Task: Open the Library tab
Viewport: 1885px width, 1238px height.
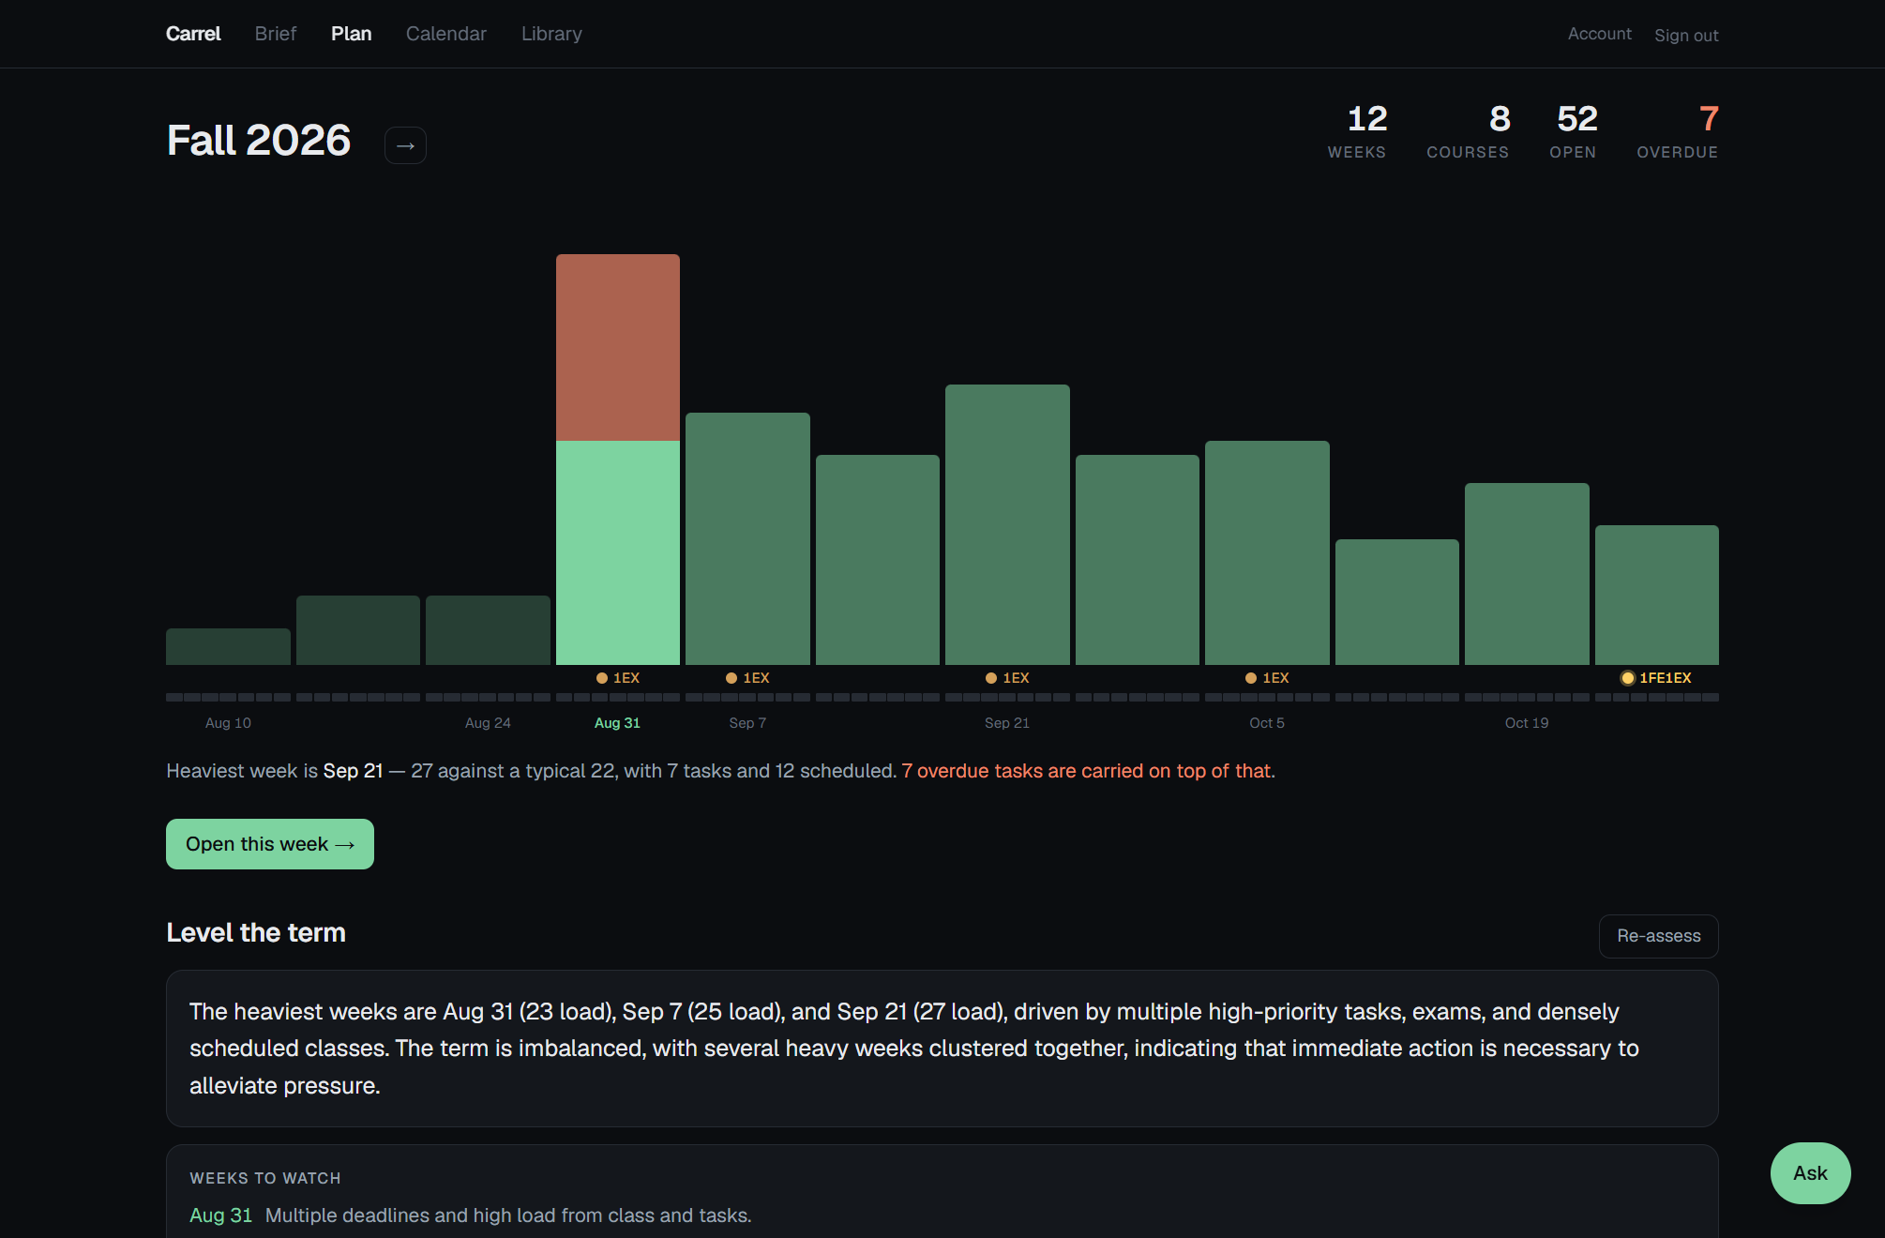Action: [x=551, y=34]
